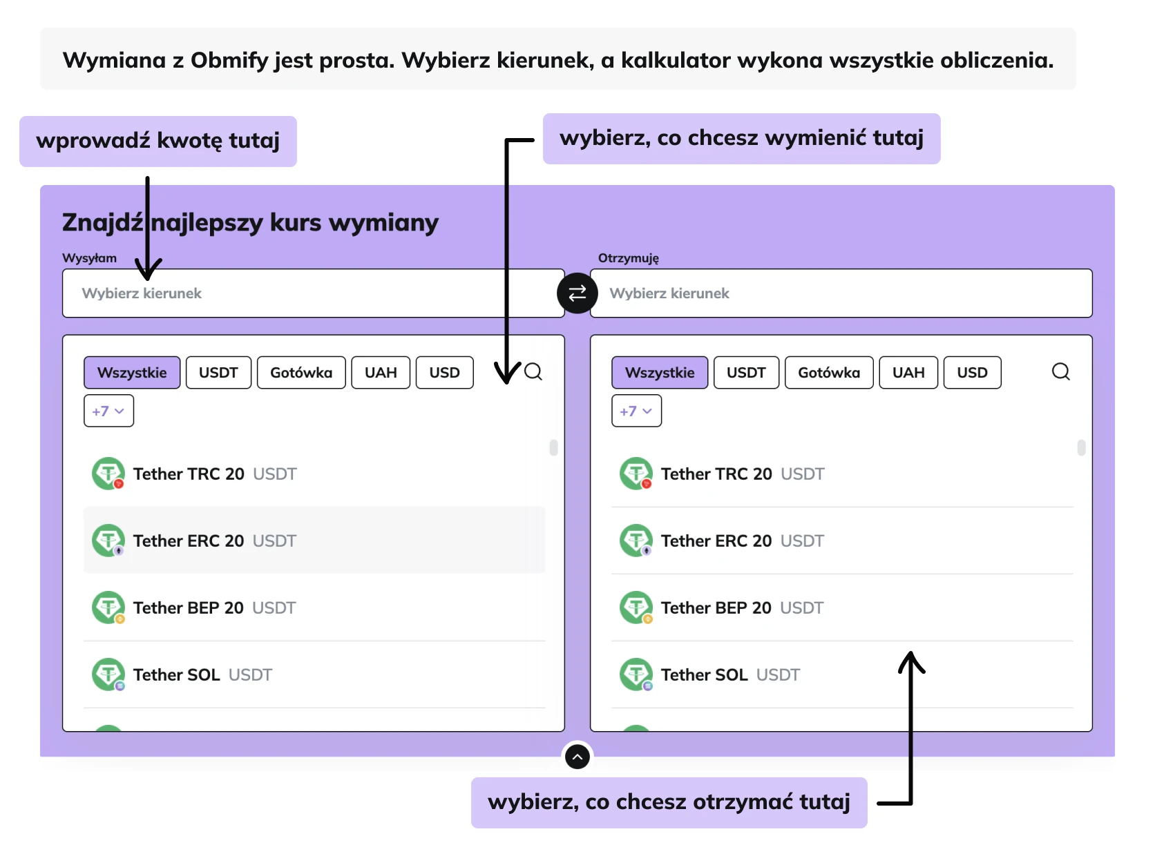Screen dimensions: 1155x856
Task: Click Tether SOL icon in Otrzymuję list
Action: 636,674
